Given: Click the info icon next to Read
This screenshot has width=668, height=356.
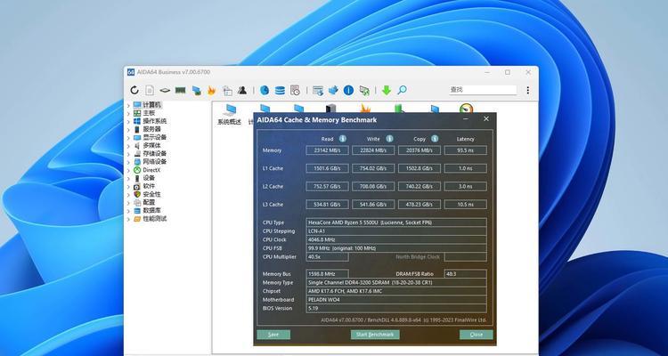Looking at the screenshot, I should click(x=343, y=139).
